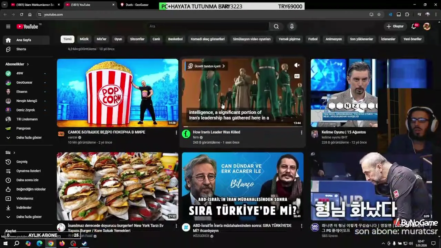This screenshot has height=248, width=441.
Task: Open the Windows Start menu
Action: [x=6, y=244]
